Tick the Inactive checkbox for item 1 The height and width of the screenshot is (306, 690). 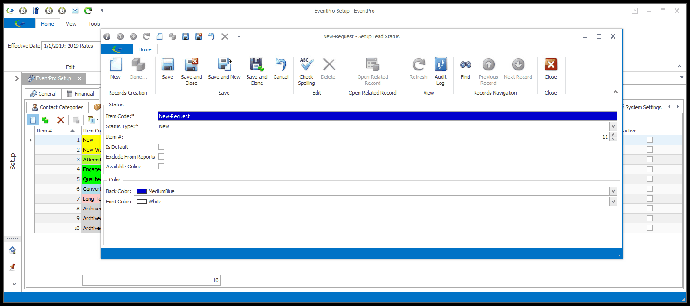pos(649,140)
